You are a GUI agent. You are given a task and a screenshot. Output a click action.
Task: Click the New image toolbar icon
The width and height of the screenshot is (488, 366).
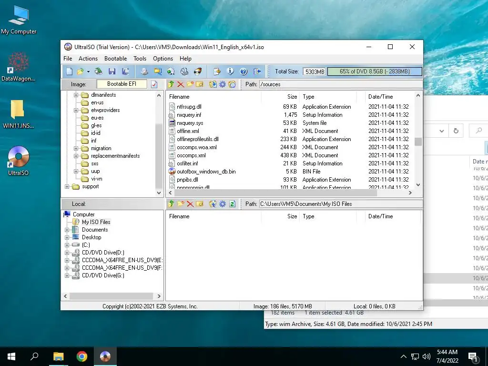click(x=69, y=71)
